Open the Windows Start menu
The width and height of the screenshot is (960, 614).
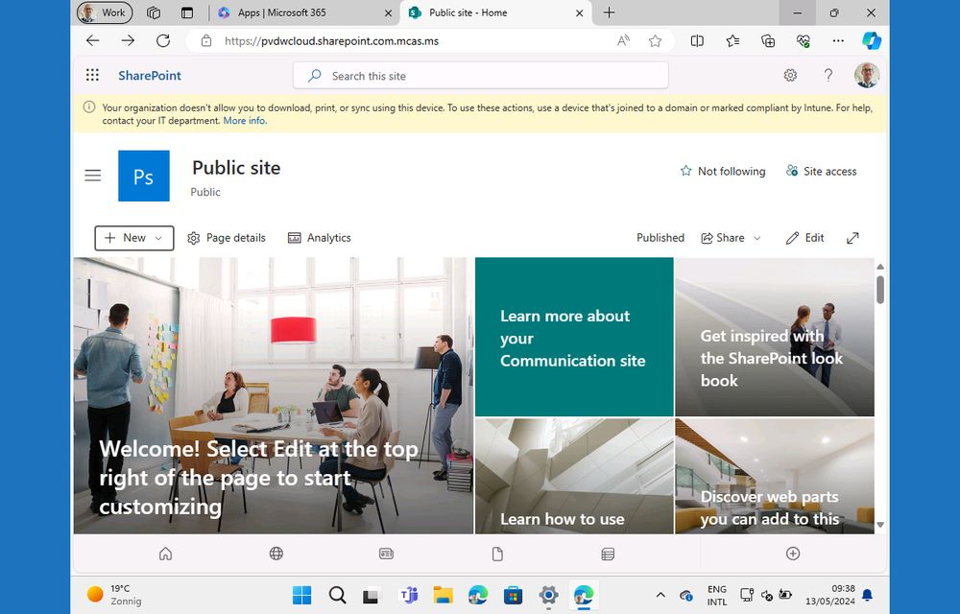click(x=301, y=595)
